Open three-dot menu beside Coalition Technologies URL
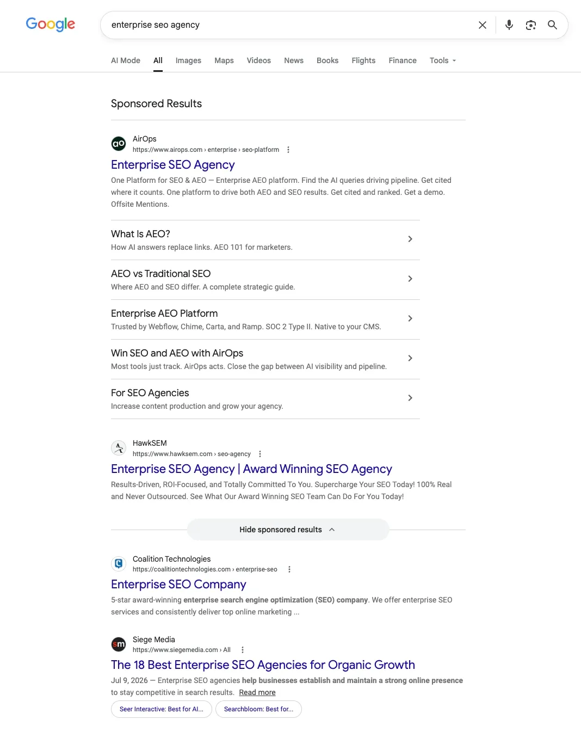This screenshot has width=581, height=738. [289, 569]
